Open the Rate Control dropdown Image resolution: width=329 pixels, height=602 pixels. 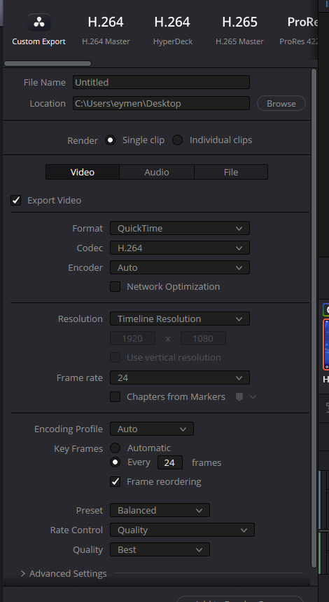point(182,530)
